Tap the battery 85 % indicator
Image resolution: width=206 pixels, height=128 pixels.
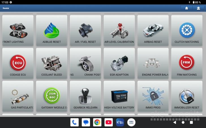197,2
